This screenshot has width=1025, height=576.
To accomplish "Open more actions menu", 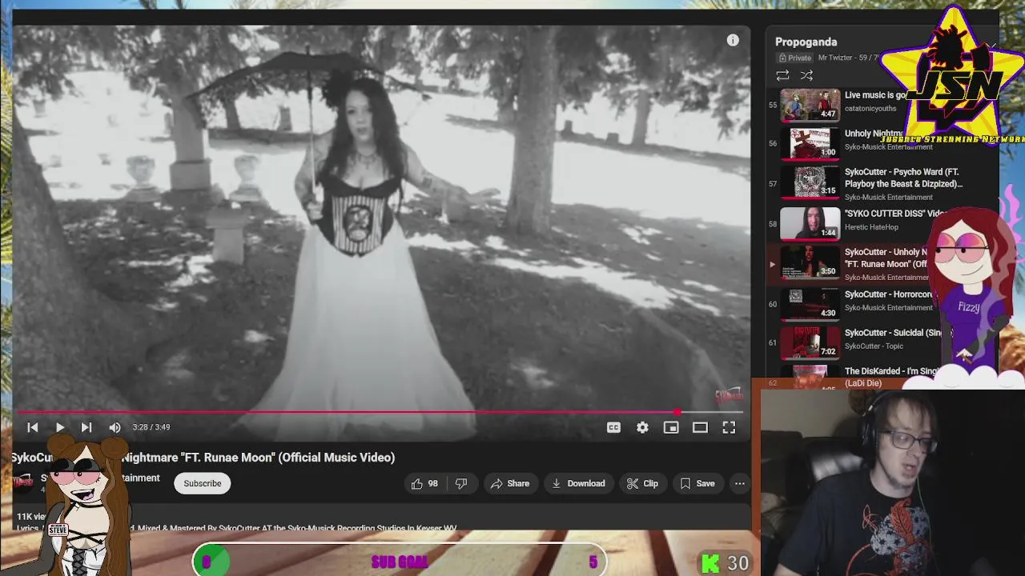I will pos(740,483).
